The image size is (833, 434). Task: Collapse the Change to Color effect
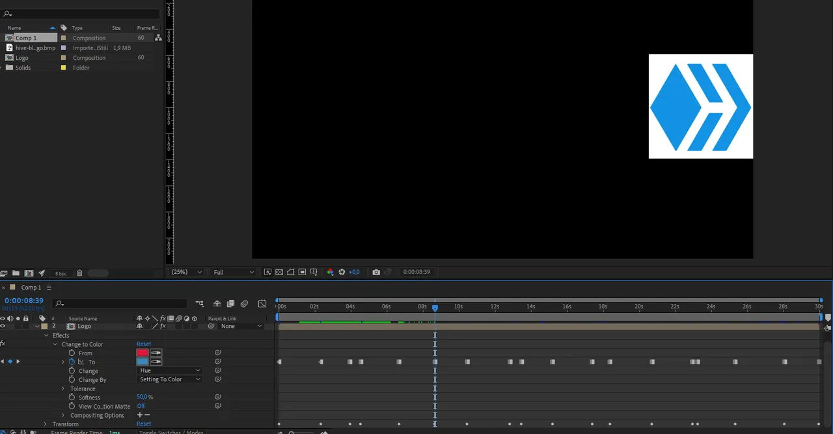pyautogui.click(x=55, y=344)
